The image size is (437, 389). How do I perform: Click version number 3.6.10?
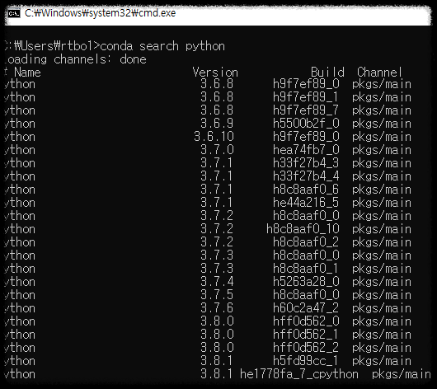[214, 137]
